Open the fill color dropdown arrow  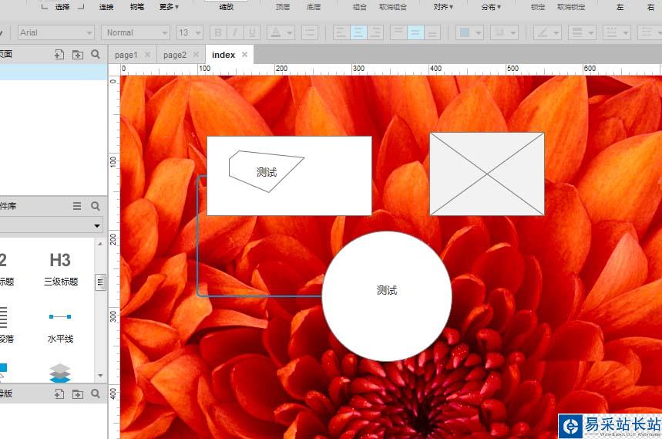(479, 32)
